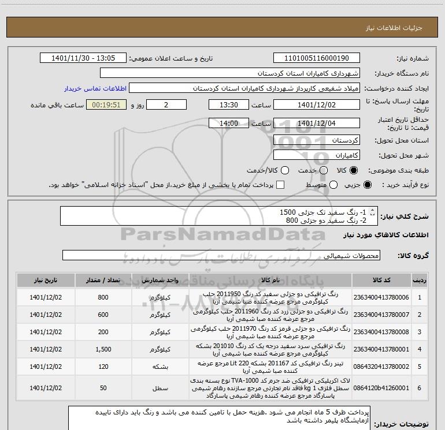Select the متوسط purchase type radio
Screen dimensions: 445x430
click(333, 185)
